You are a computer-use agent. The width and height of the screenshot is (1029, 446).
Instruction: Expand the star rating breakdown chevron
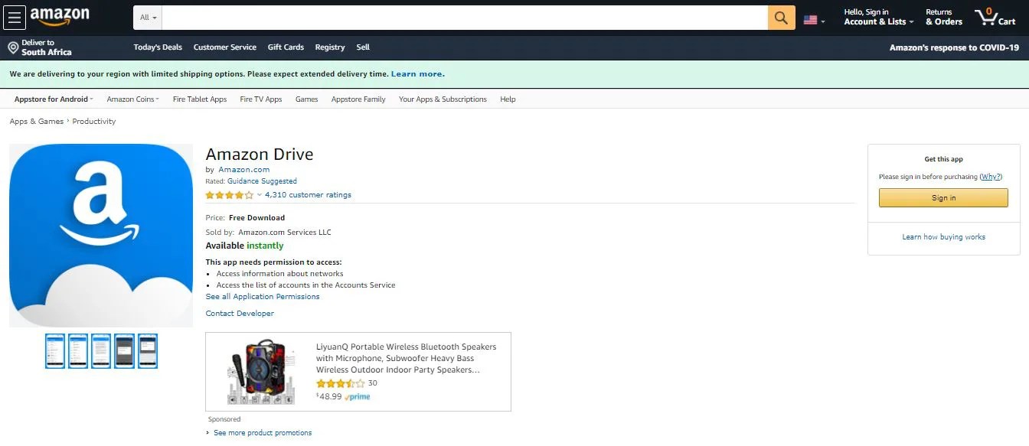258,195
